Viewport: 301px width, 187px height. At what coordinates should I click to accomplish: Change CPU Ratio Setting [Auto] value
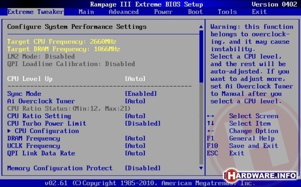click(135, 116)
